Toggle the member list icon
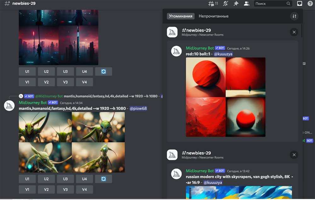This screenshot has width=315, height=200. click(x=247, y=3)
